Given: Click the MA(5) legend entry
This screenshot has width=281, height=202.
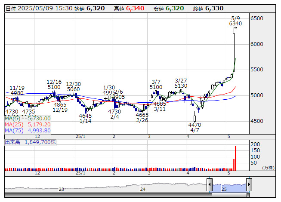Looking at the screenshot, I should pyautogui.click(x=28, y=119).
